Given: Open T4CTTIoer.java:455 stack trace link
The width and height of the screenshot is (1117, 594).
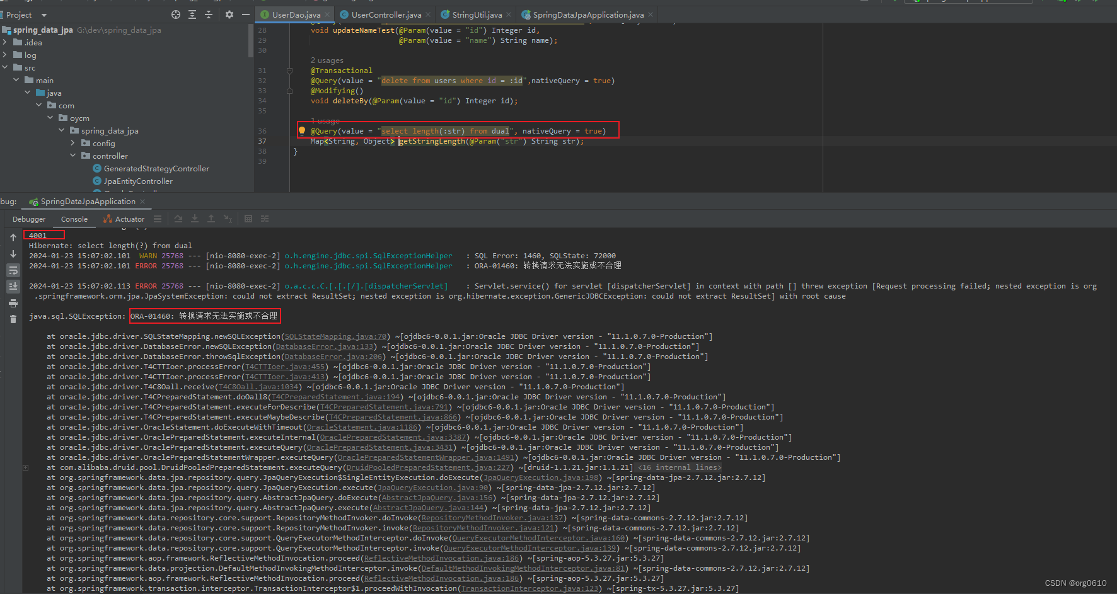Looking at the screenshot, I should point(285,367).
